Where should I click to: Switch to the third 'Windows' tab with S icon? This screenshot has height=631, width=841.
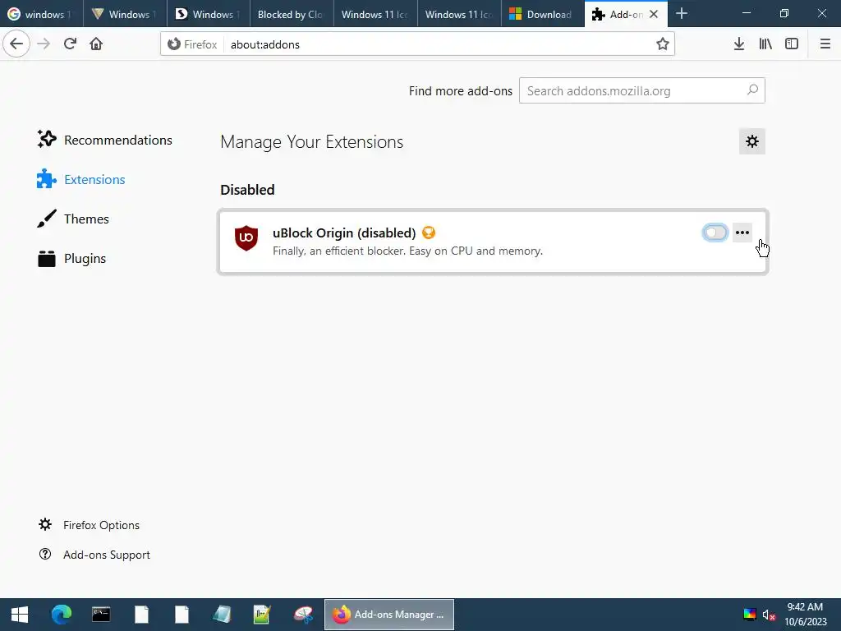(209, 14)
